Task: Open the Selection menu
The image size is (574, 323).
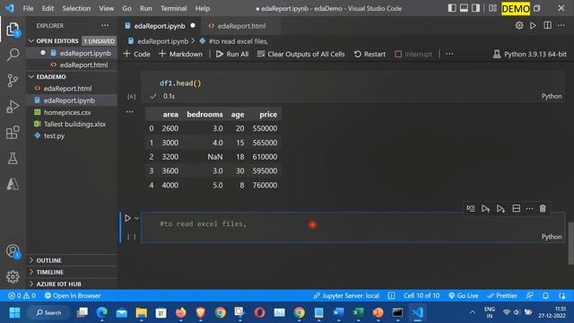Action: point(76,8)
